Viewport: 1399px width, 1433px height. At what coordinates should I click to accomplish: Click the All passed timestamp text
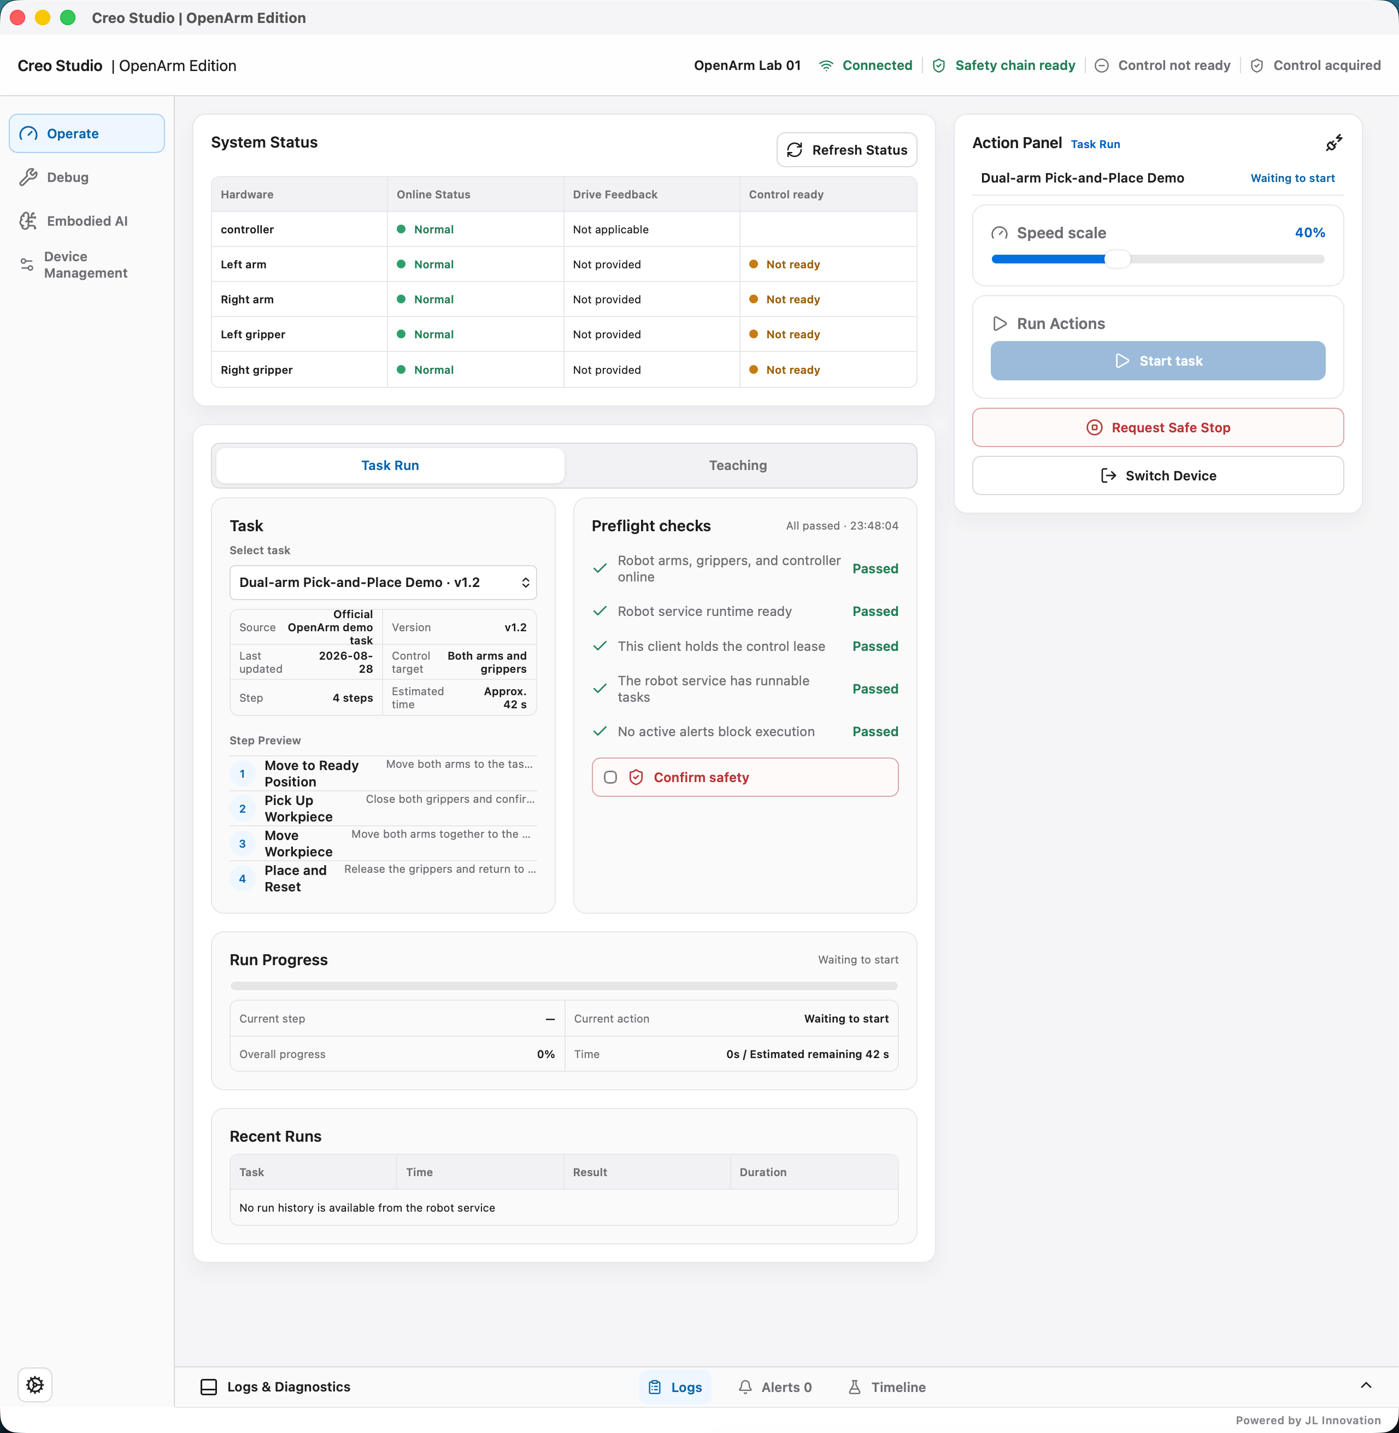click(842, 525)
